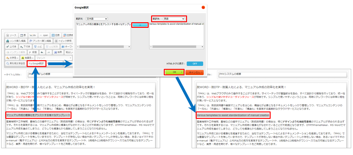
Task: Click right editor heading 脱WORD・脱DTP
Action: [x=241, y=87]
